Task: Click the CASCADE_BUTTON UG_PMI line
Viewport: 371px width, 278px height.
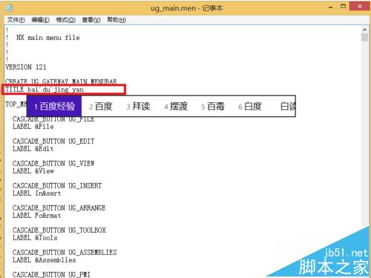Action: pyautogui.click(x=51, y=274)
